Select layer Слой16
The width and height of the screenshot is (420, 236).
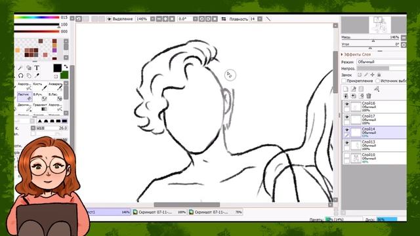tap(374, 106)
